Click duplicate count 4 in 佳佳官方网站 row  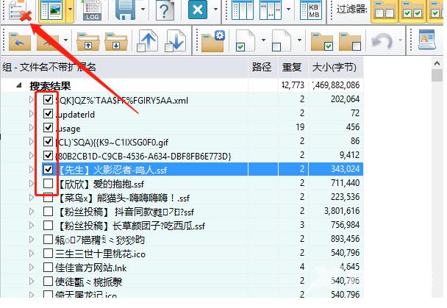(302, 267)
